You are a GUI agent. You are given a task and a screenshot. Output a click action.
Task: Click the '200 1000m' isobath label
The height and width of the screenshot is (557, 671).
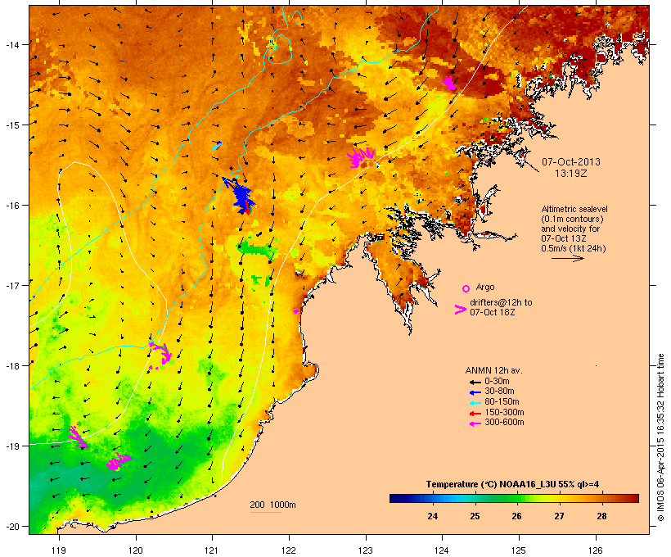[272, 505]
